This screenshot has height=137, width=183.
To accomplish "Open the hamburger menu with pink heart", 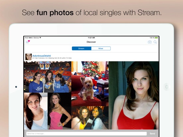I will click(x=28, y=42).
